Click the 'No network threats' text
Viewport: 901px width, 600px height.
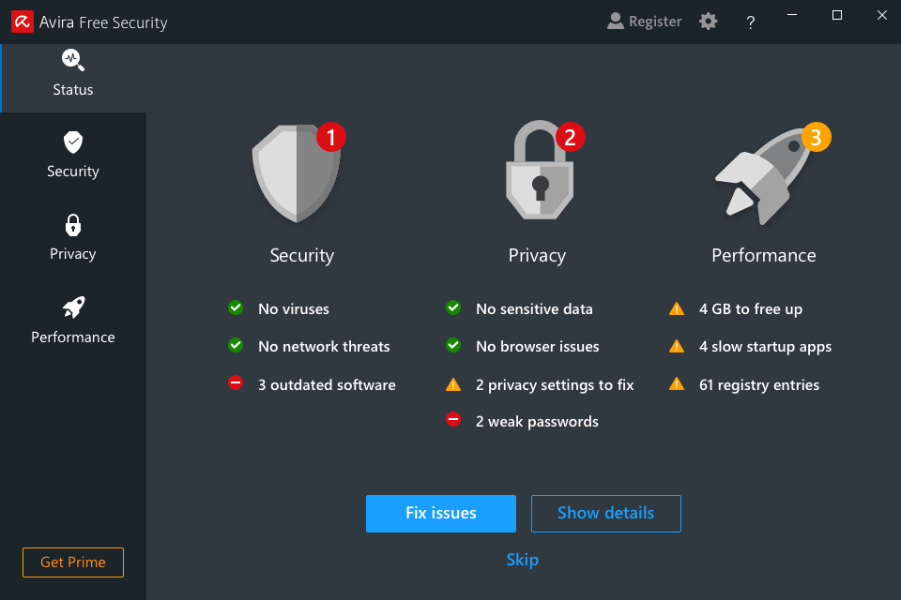pyautogui.click(x=324, y=346)
